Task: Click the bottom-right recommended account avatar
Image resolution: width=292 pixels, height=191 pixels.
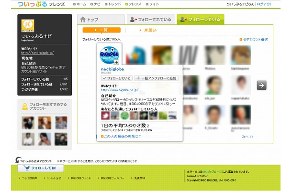Action: (x=61, y=139)
